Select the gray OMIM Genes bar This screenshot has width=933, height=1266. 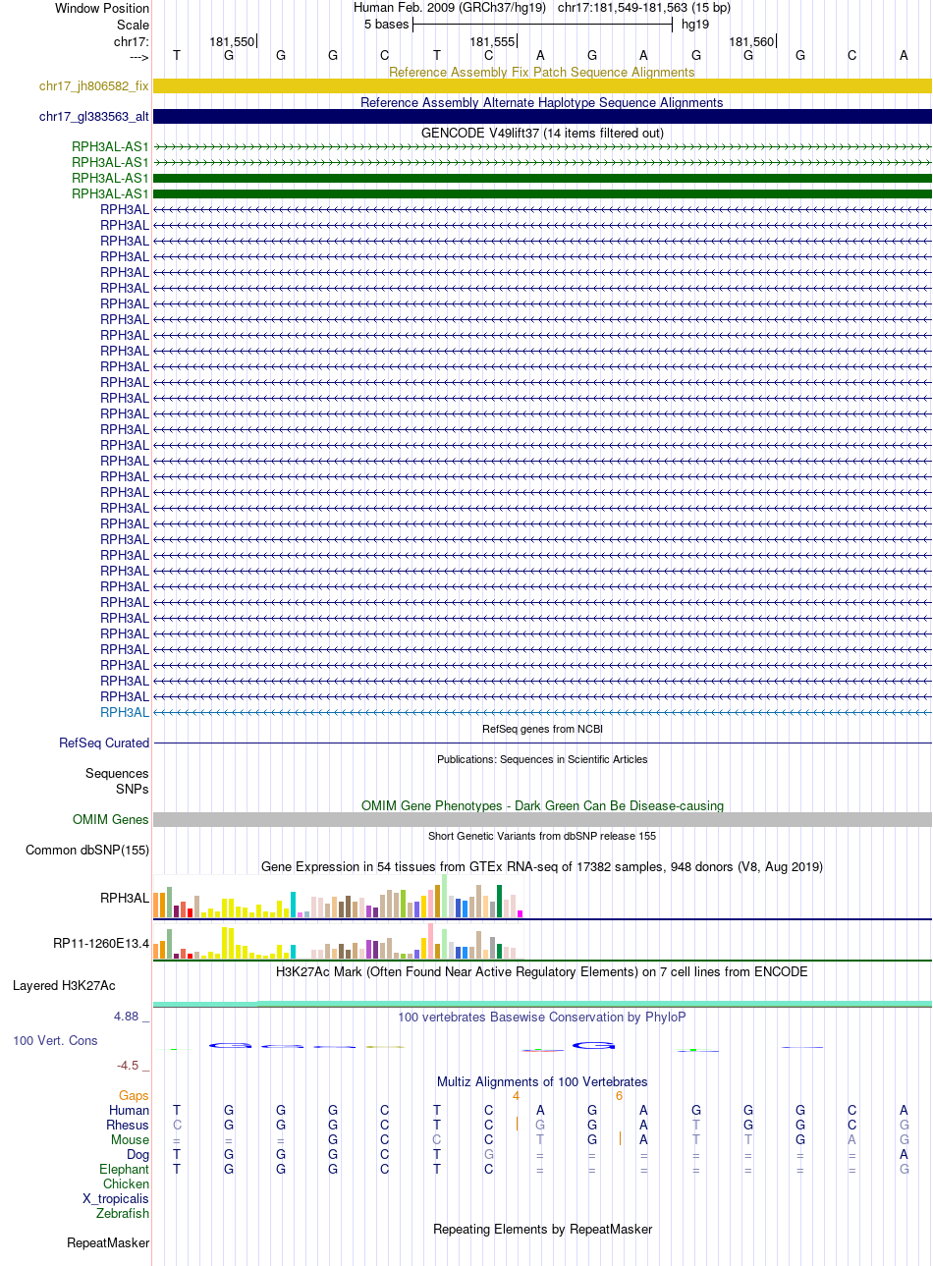click(542, 819)
